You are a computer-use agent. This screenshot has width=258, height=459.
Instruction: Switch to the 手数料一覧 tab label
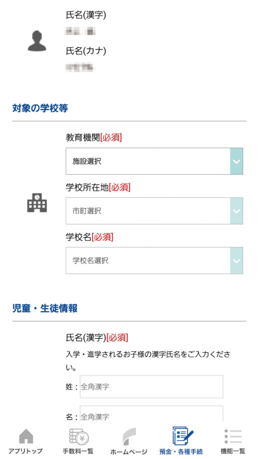coord(78,451)
